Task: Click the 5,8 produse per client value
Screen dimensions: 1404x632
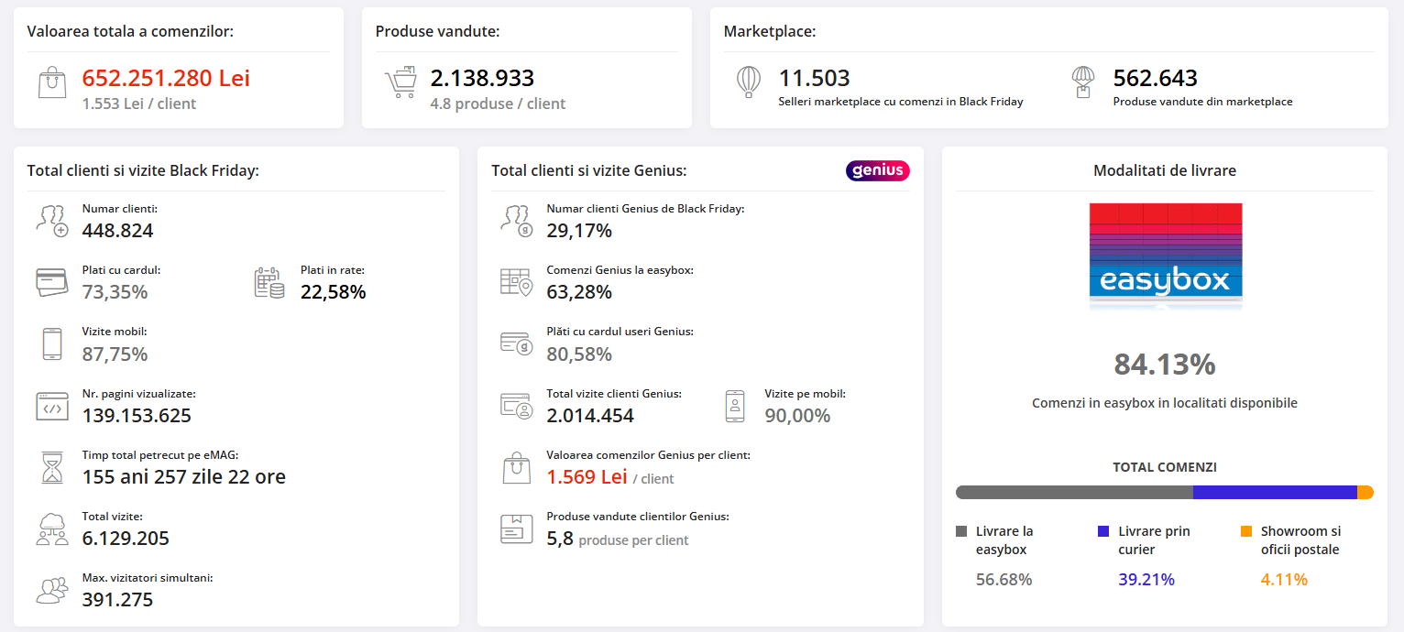Action: [618, 539]
